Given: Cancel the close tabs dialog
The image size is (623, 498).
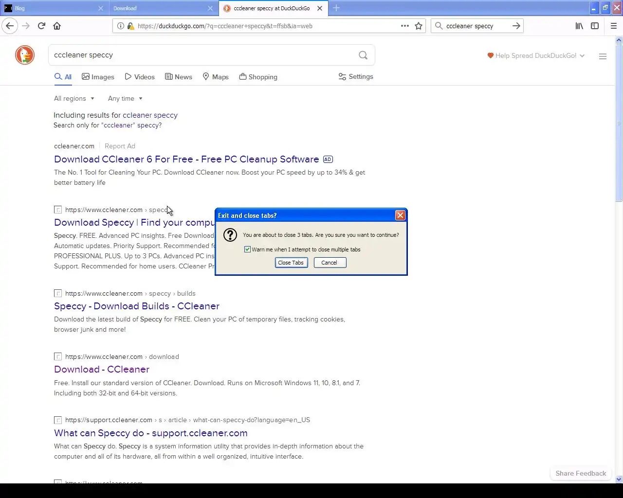Looking at the screenshot, I should [330, 263].
